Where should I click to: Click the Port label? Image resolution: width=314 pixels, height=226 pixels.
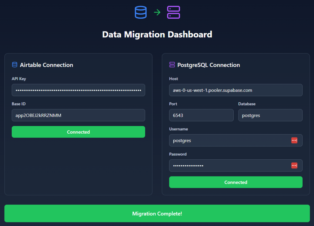[x=173, y=104]
